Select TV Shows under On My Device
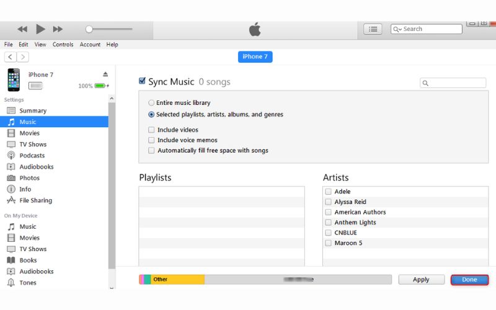The image size is (496, 310). 54,249
